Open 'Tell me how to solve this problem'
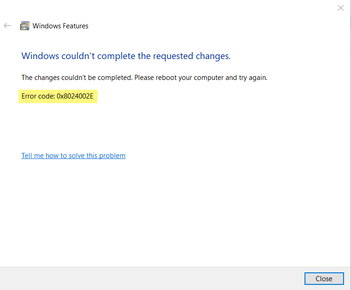Screen dimensions: 351x290 [73, 156]
